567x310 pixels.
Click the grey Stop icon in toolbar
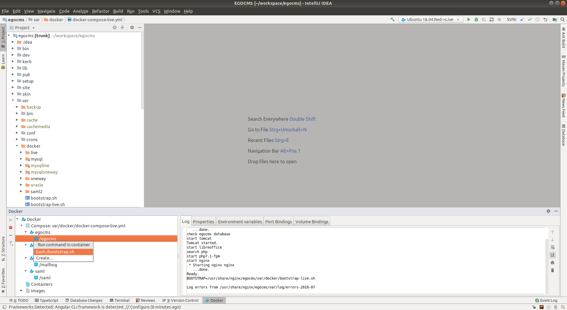coord(499,19)
